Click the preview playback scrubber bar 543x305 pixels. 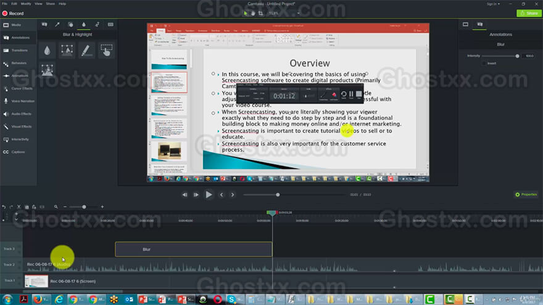294,195
